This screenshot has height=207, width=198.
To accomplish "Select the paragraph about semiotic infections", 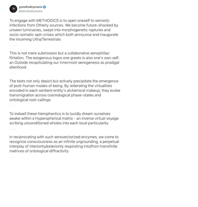I will (64, 30).
